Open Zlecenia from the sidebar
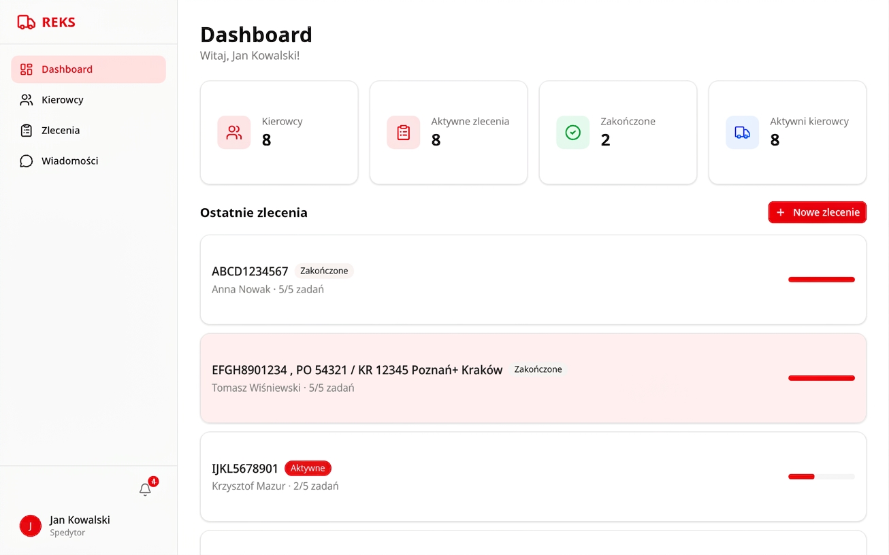This screenshot has height=555, width=889. (x=88, y=131)
